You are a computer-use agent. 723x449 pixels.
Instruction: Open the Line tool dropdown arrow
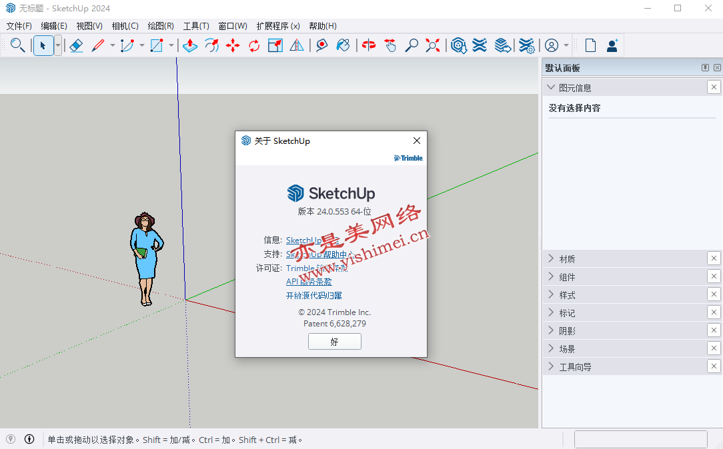112,45
